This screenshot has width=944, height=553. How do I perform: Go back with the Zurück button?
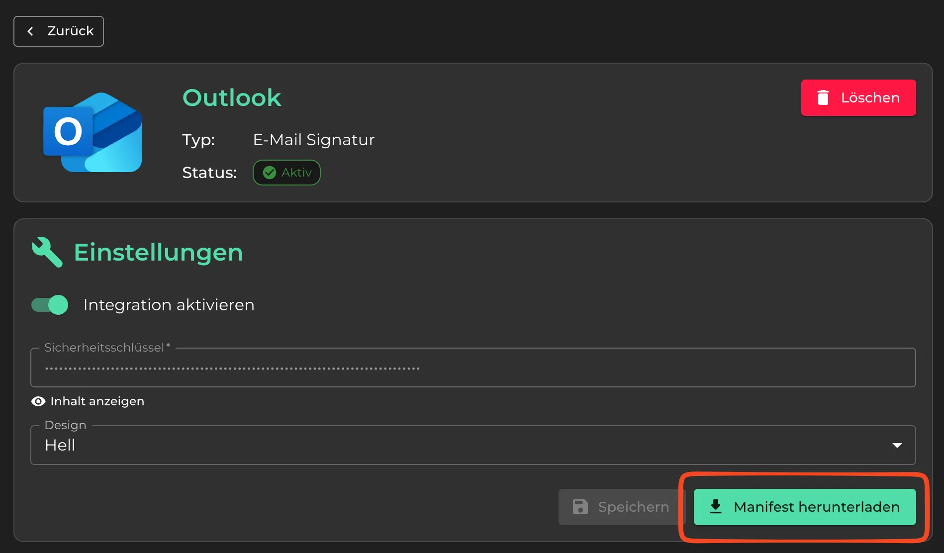[59, 31]
